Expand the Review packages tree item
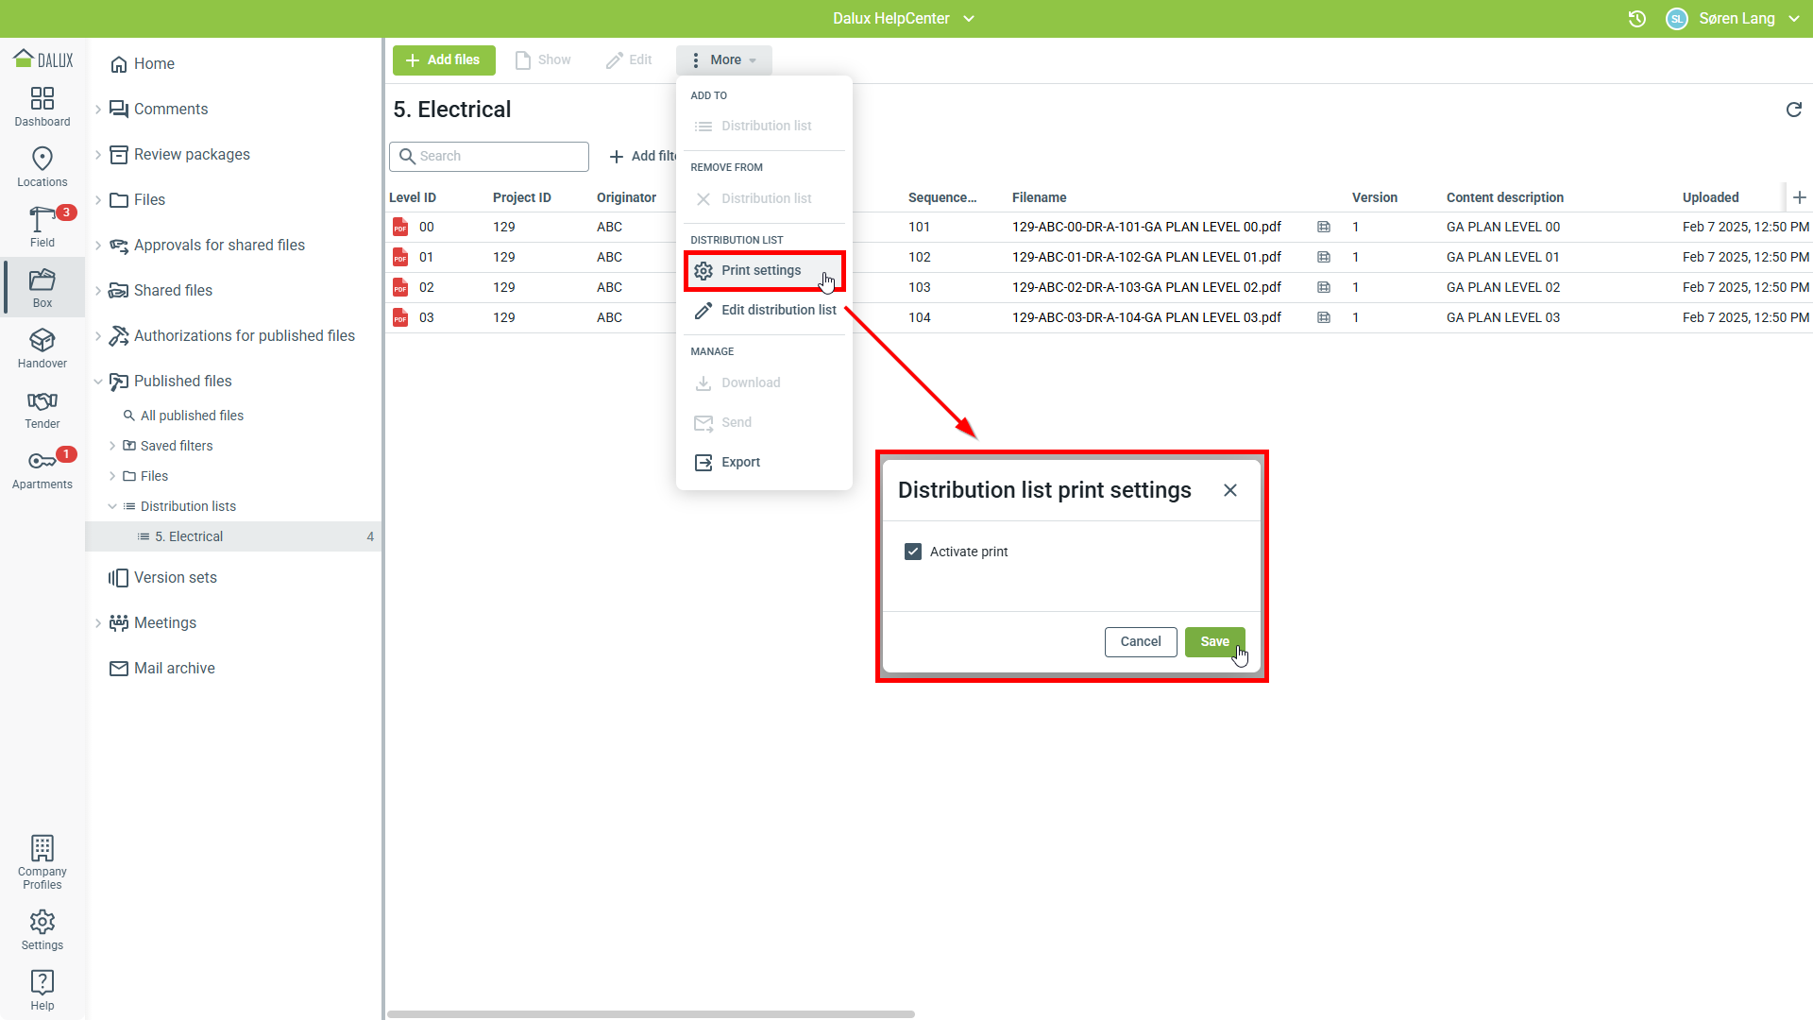Screen dimensions: 1813x1020 click(x=98, y=155)
